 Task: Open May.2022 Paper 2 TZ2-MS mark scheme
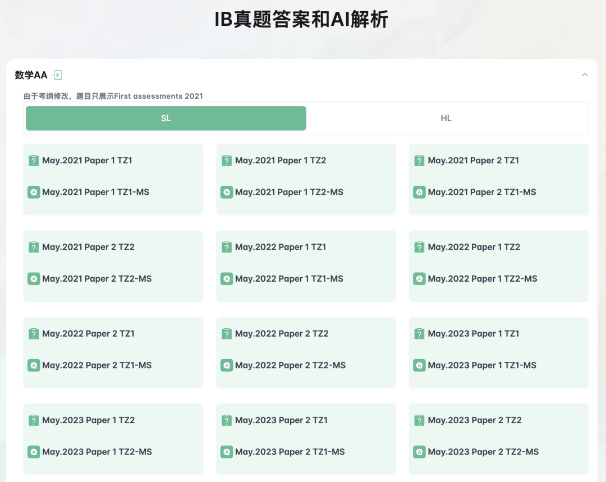(x=290, y=365)
